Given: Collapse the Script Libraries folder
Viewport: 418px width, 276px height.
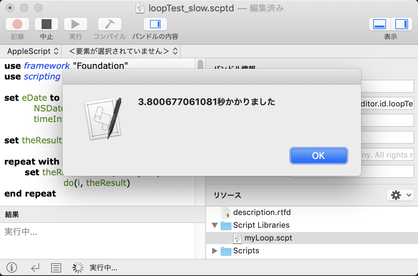Looking at the screenshot, I should point(215,225).
